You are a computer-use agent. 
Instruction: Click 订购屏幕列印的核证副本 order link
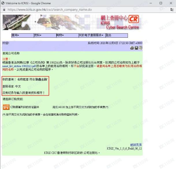pyautogui.click(x=25, y=107)
